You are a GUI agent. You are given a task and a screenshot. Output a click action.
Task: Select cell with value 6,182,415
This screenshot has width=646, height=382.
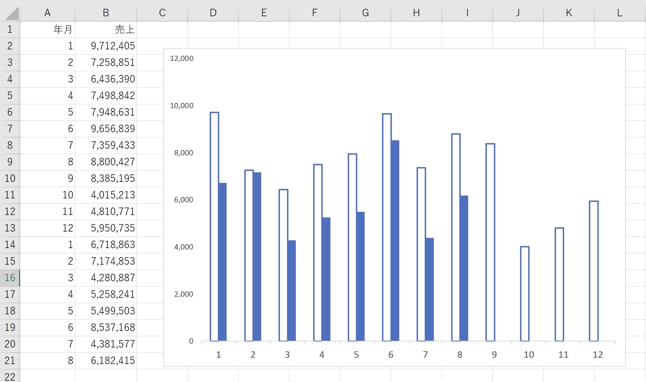[106, 361]
